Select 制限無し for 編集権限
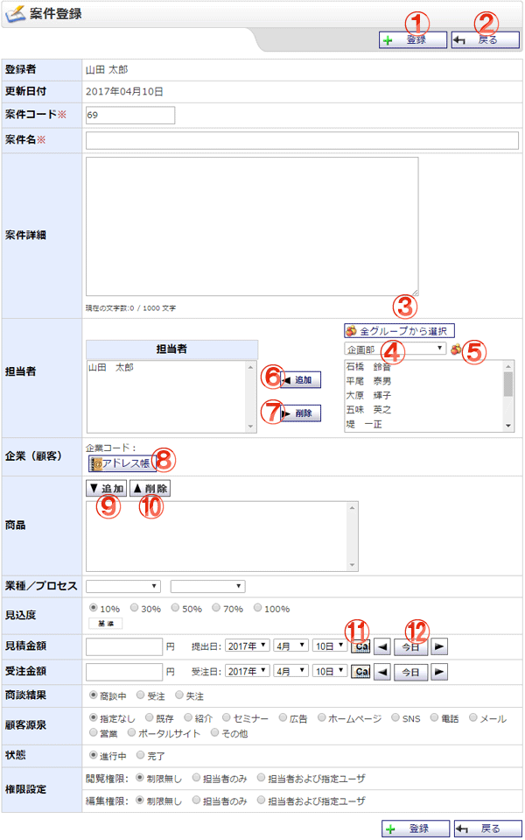This screenshot has width=525, height=840. (x=140, y=800)
